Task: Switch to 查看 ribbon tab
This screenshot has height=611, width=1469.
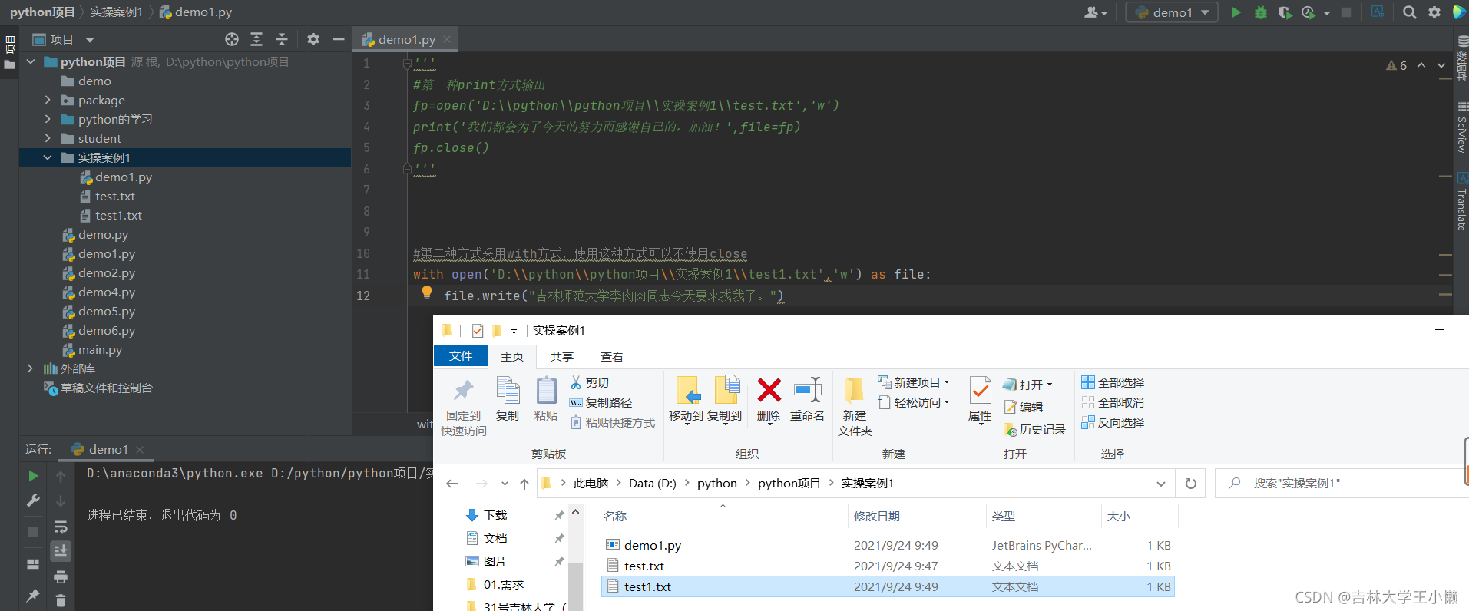Action: 612,356
